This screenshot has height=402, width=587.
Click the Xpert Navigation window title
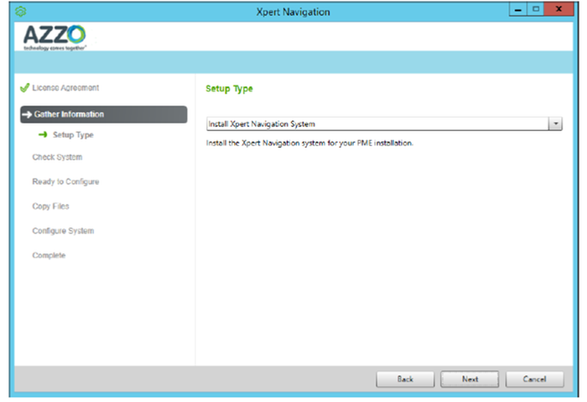coord(293,12)
